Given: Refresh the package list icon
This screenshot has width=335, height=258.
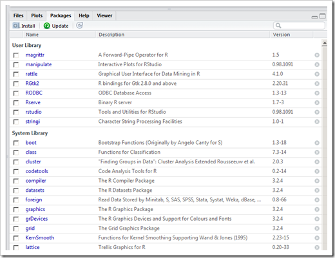Looking at the screenshot, I should coord(79,26).
